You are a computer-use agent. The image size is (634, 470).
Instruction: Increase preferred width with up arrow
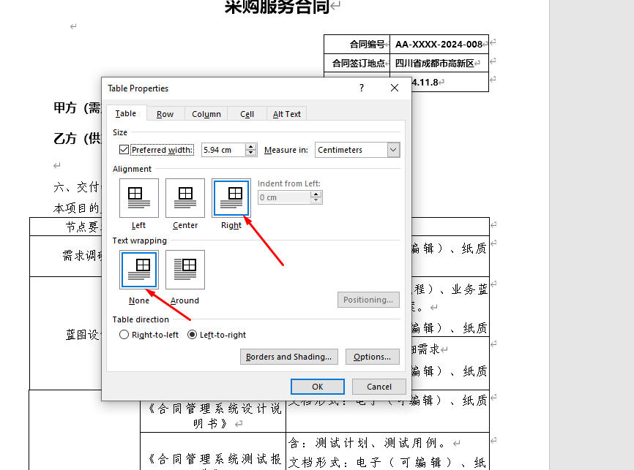point(251,147)
